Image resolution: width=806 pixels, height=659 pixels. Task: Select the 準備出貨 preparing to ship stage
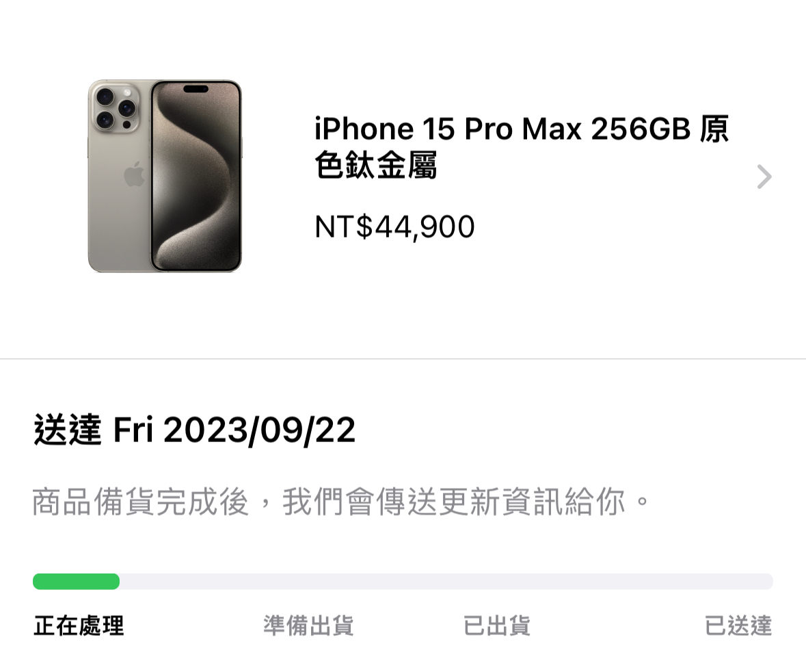point(308,626)
